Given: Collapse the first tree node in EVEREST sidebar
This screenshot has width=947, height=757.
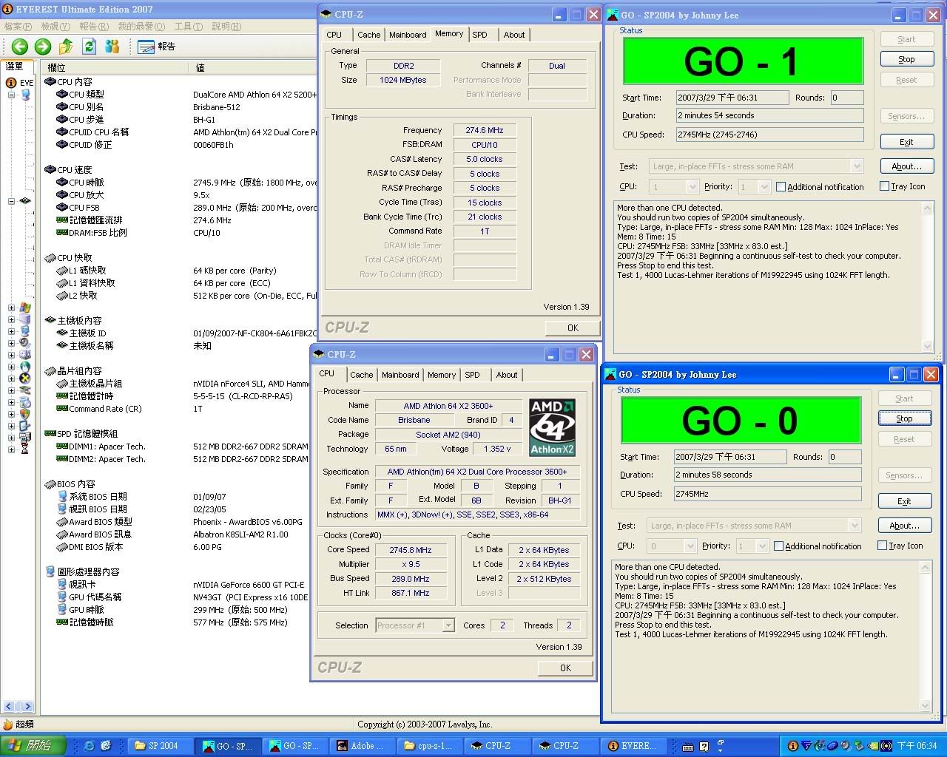Looking at the screenshot, I should [11, 95].
